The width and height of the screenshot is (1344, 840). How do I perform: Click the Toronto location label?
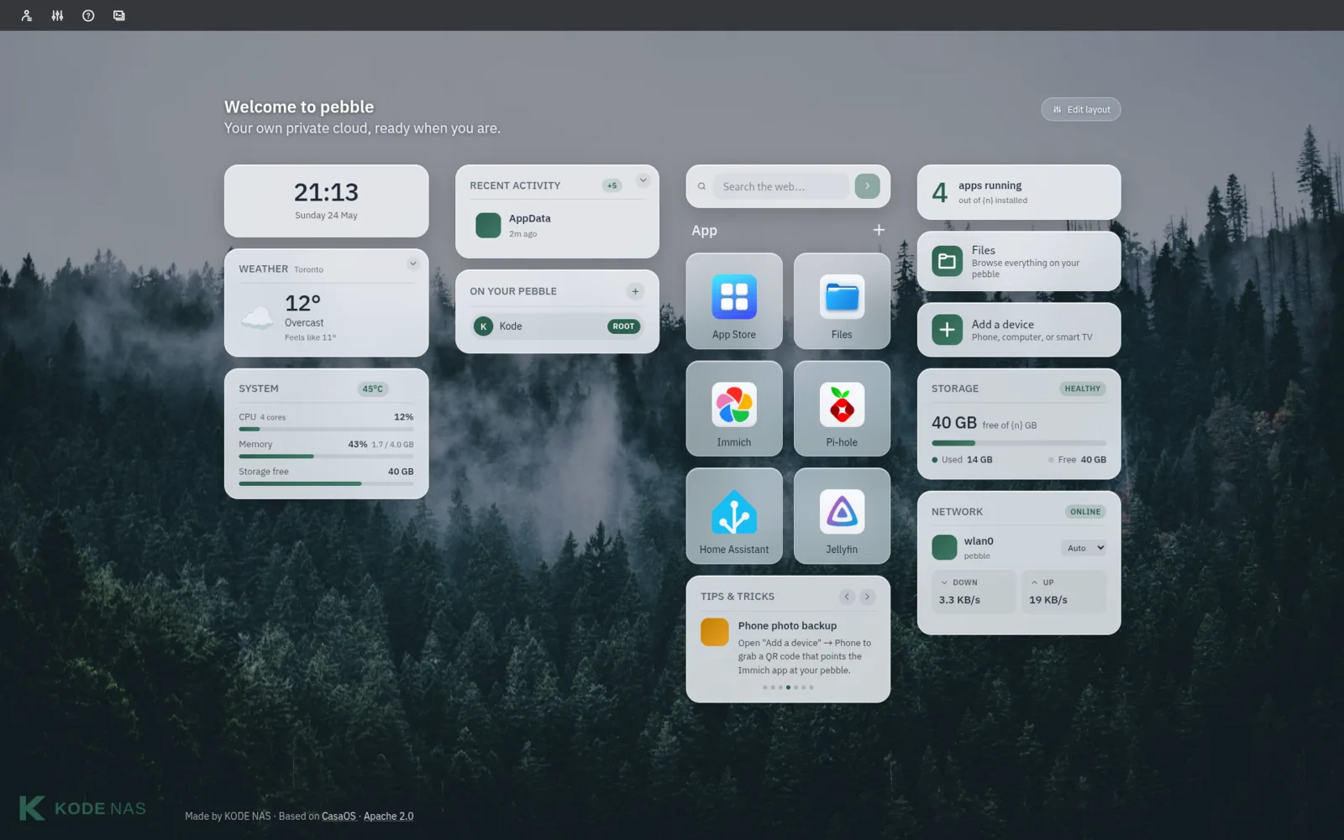[x=308, y=269]
